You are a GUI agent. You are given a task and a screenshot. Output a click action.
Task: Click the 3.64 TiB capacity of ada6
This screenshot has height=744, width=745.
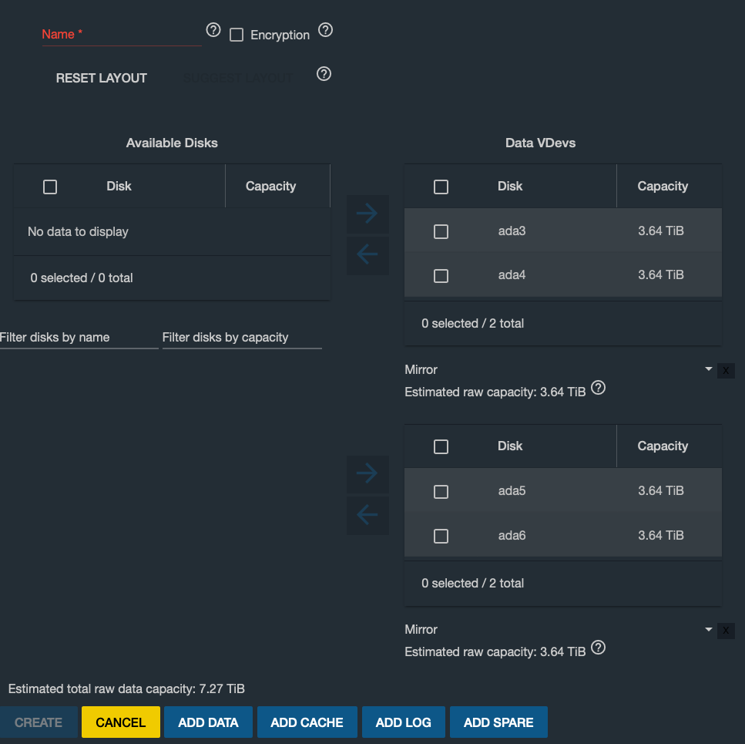tap(661, 535)
